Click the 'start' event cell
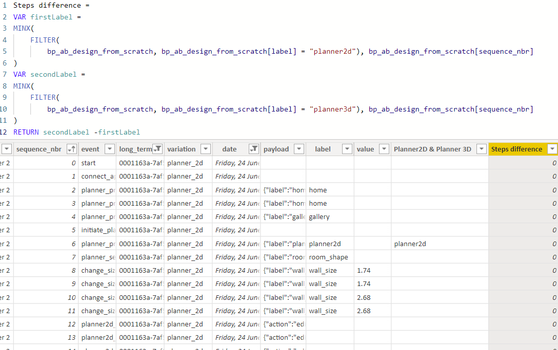This screenshot has height=350, width=558. point(97,163)
